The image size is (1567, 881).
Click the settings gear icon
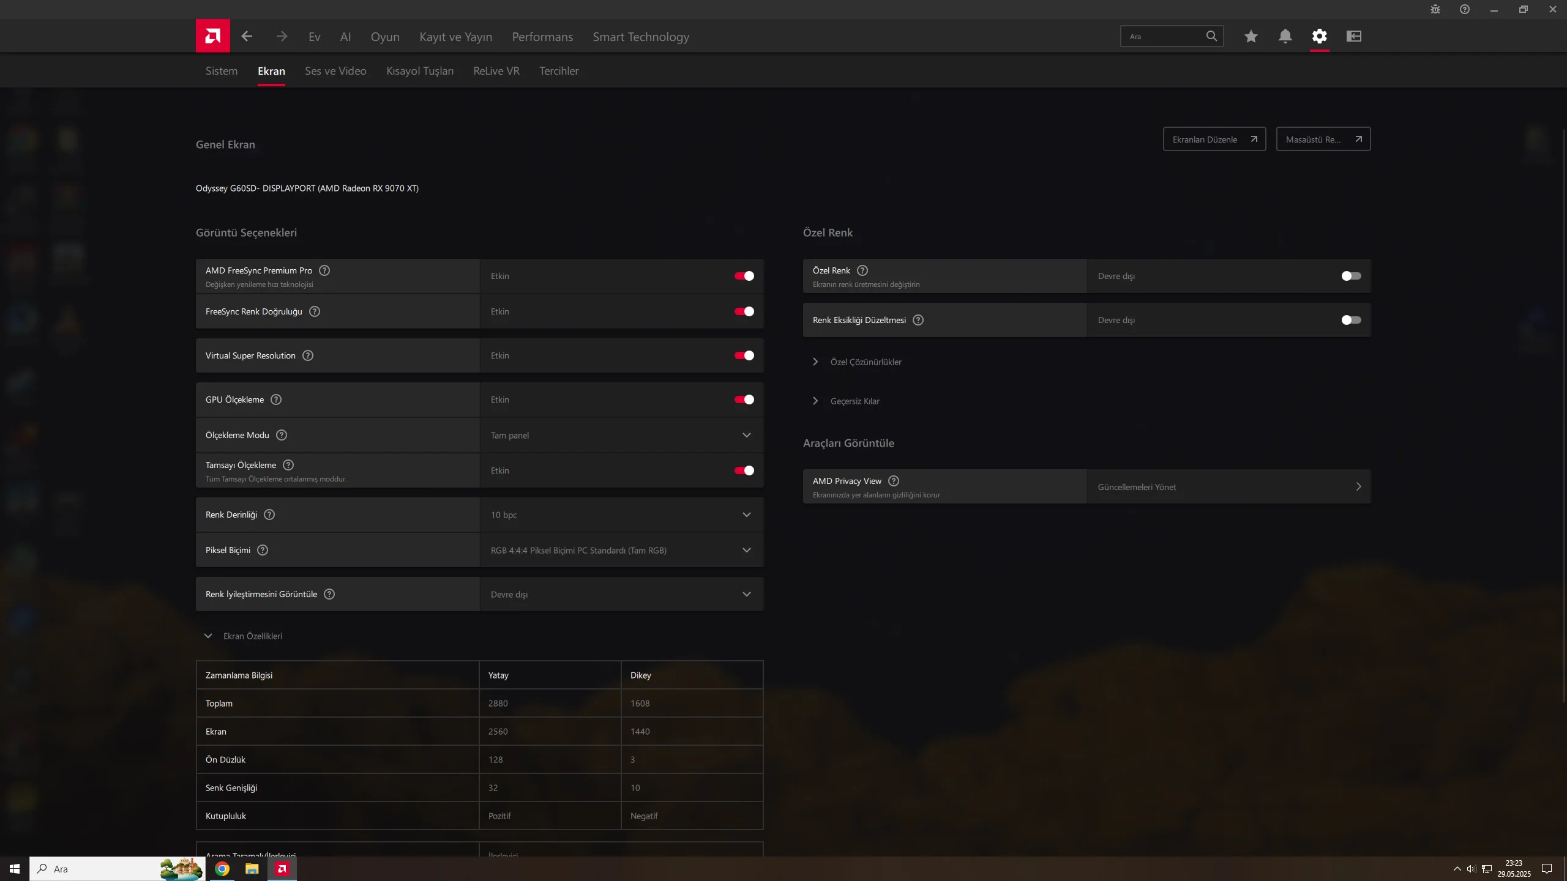pos(1319,36)
